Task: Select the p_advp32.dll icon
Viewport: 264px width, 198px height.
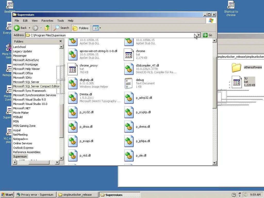Action: coord(129,98)
